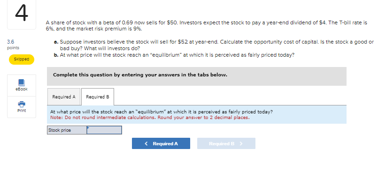
Task: Click the Stock price label cell
Action: tap(67, 130)
